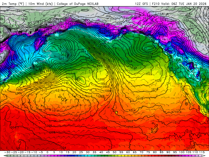
Task: Select the 90 temperature scale label
Action: pos(168,152)
